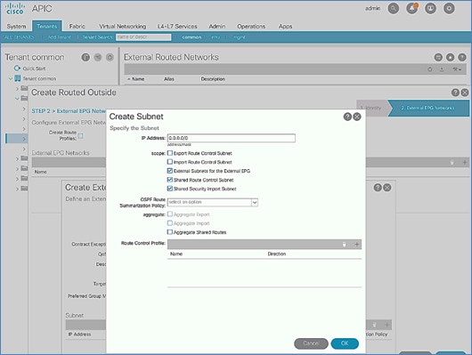
Task: Click the trash icon in External EPG Networks bar
Action: click(x=452, y=163)
